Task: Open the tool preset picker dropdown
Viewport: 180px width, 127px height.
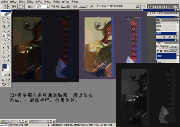Action: pos(8,6)
